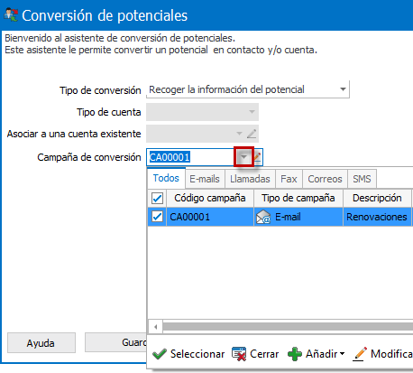Click the E-mail envelope icon in campaign row

coord(263,217)
